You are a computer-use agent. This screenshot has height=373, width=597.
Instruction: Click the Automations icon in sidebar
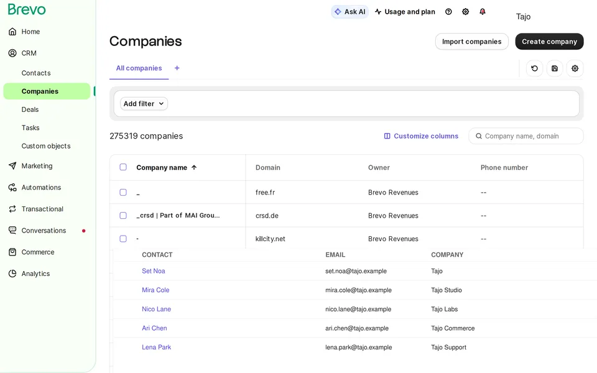click(x=12, y=187)
